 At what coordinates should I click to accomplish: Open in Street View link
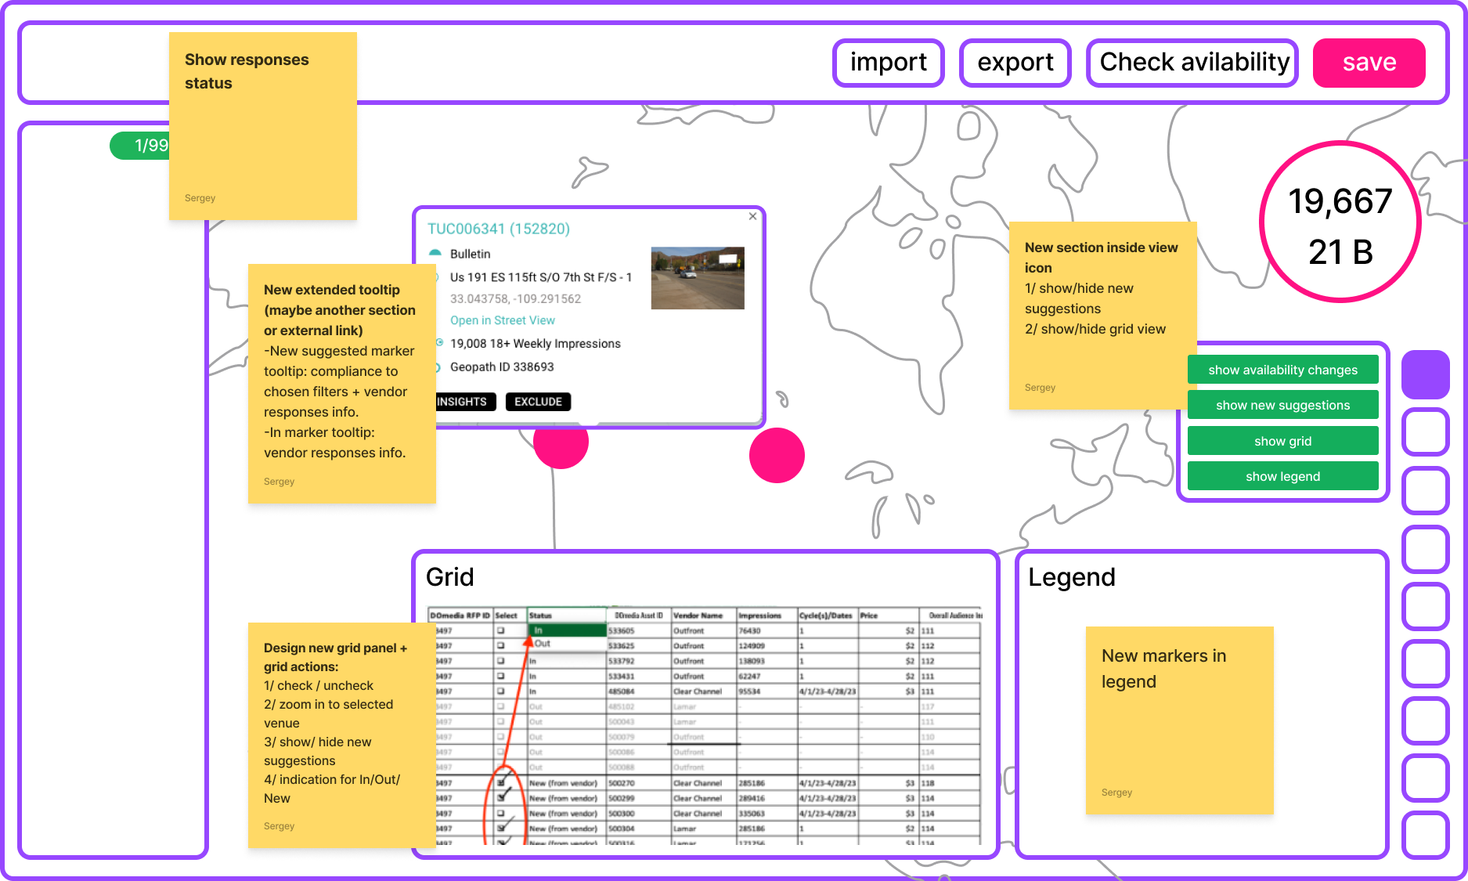pos(503,320)
